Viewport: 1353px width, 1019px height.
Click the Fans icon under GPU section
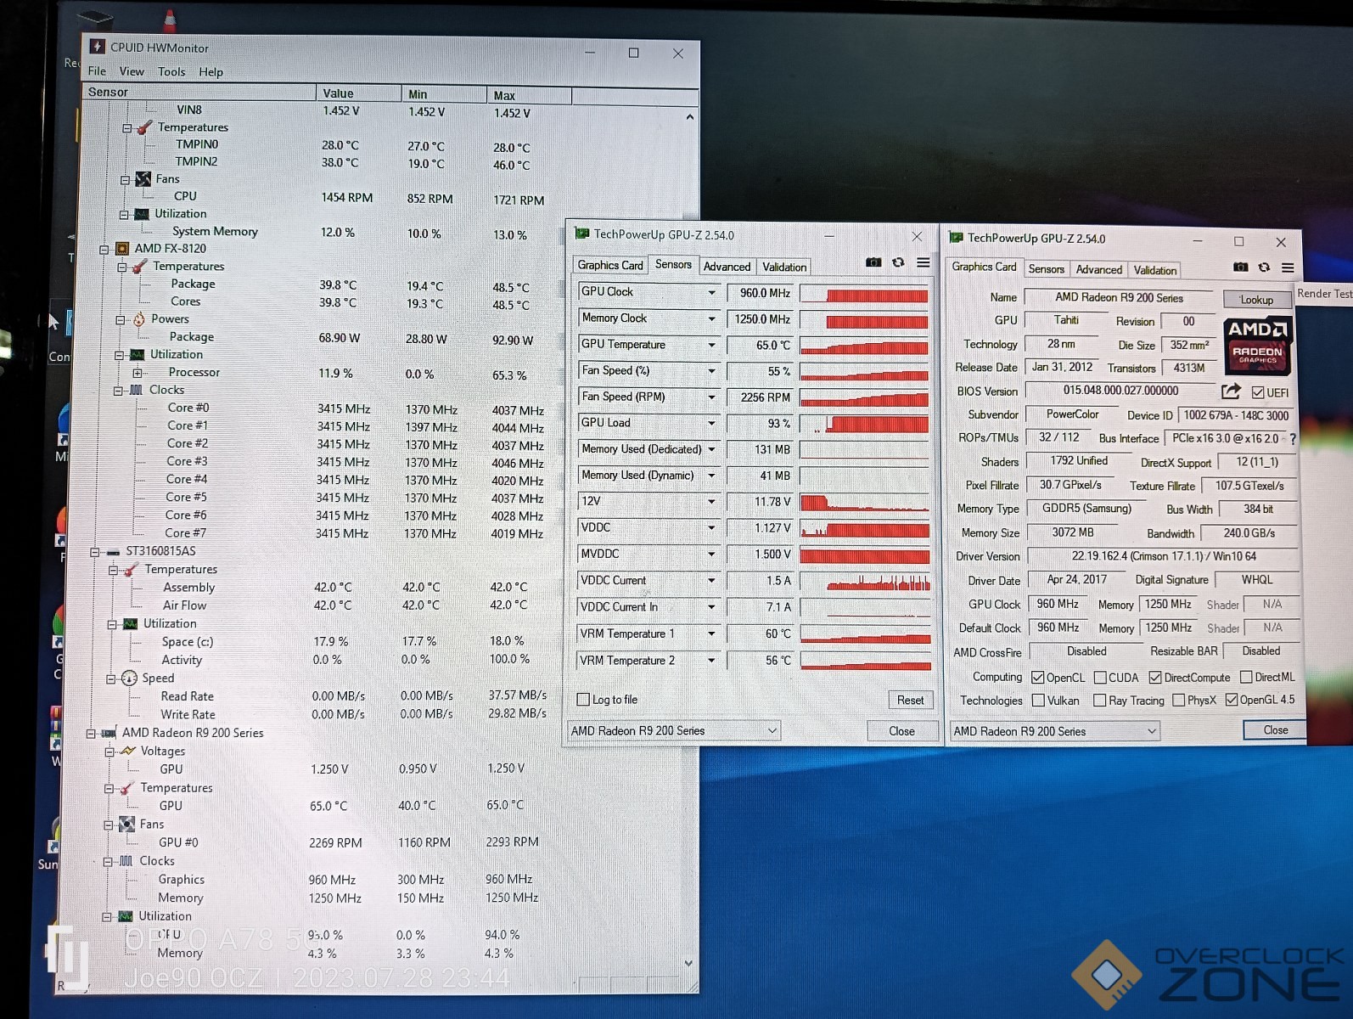tap(126, 824)
